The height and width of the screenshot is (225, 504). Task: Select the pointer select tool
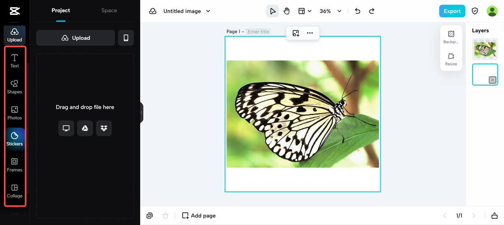coord(272,11)
